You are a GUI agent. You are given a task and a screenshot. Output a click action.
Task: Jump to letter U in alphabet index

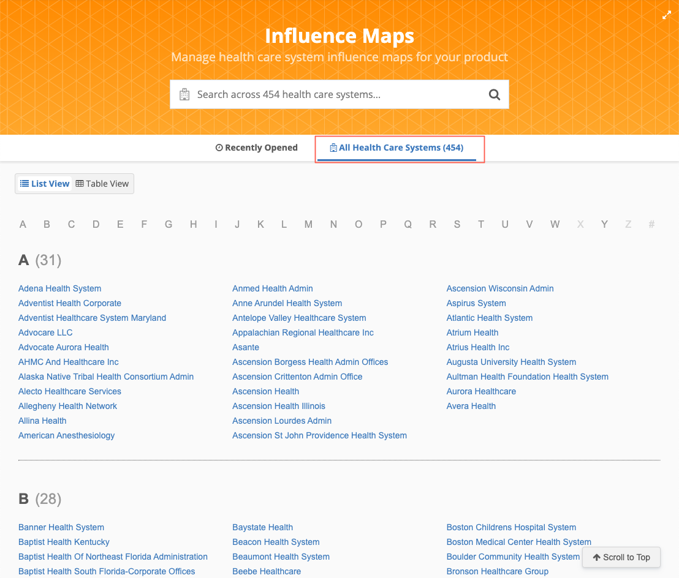(505, 224)
